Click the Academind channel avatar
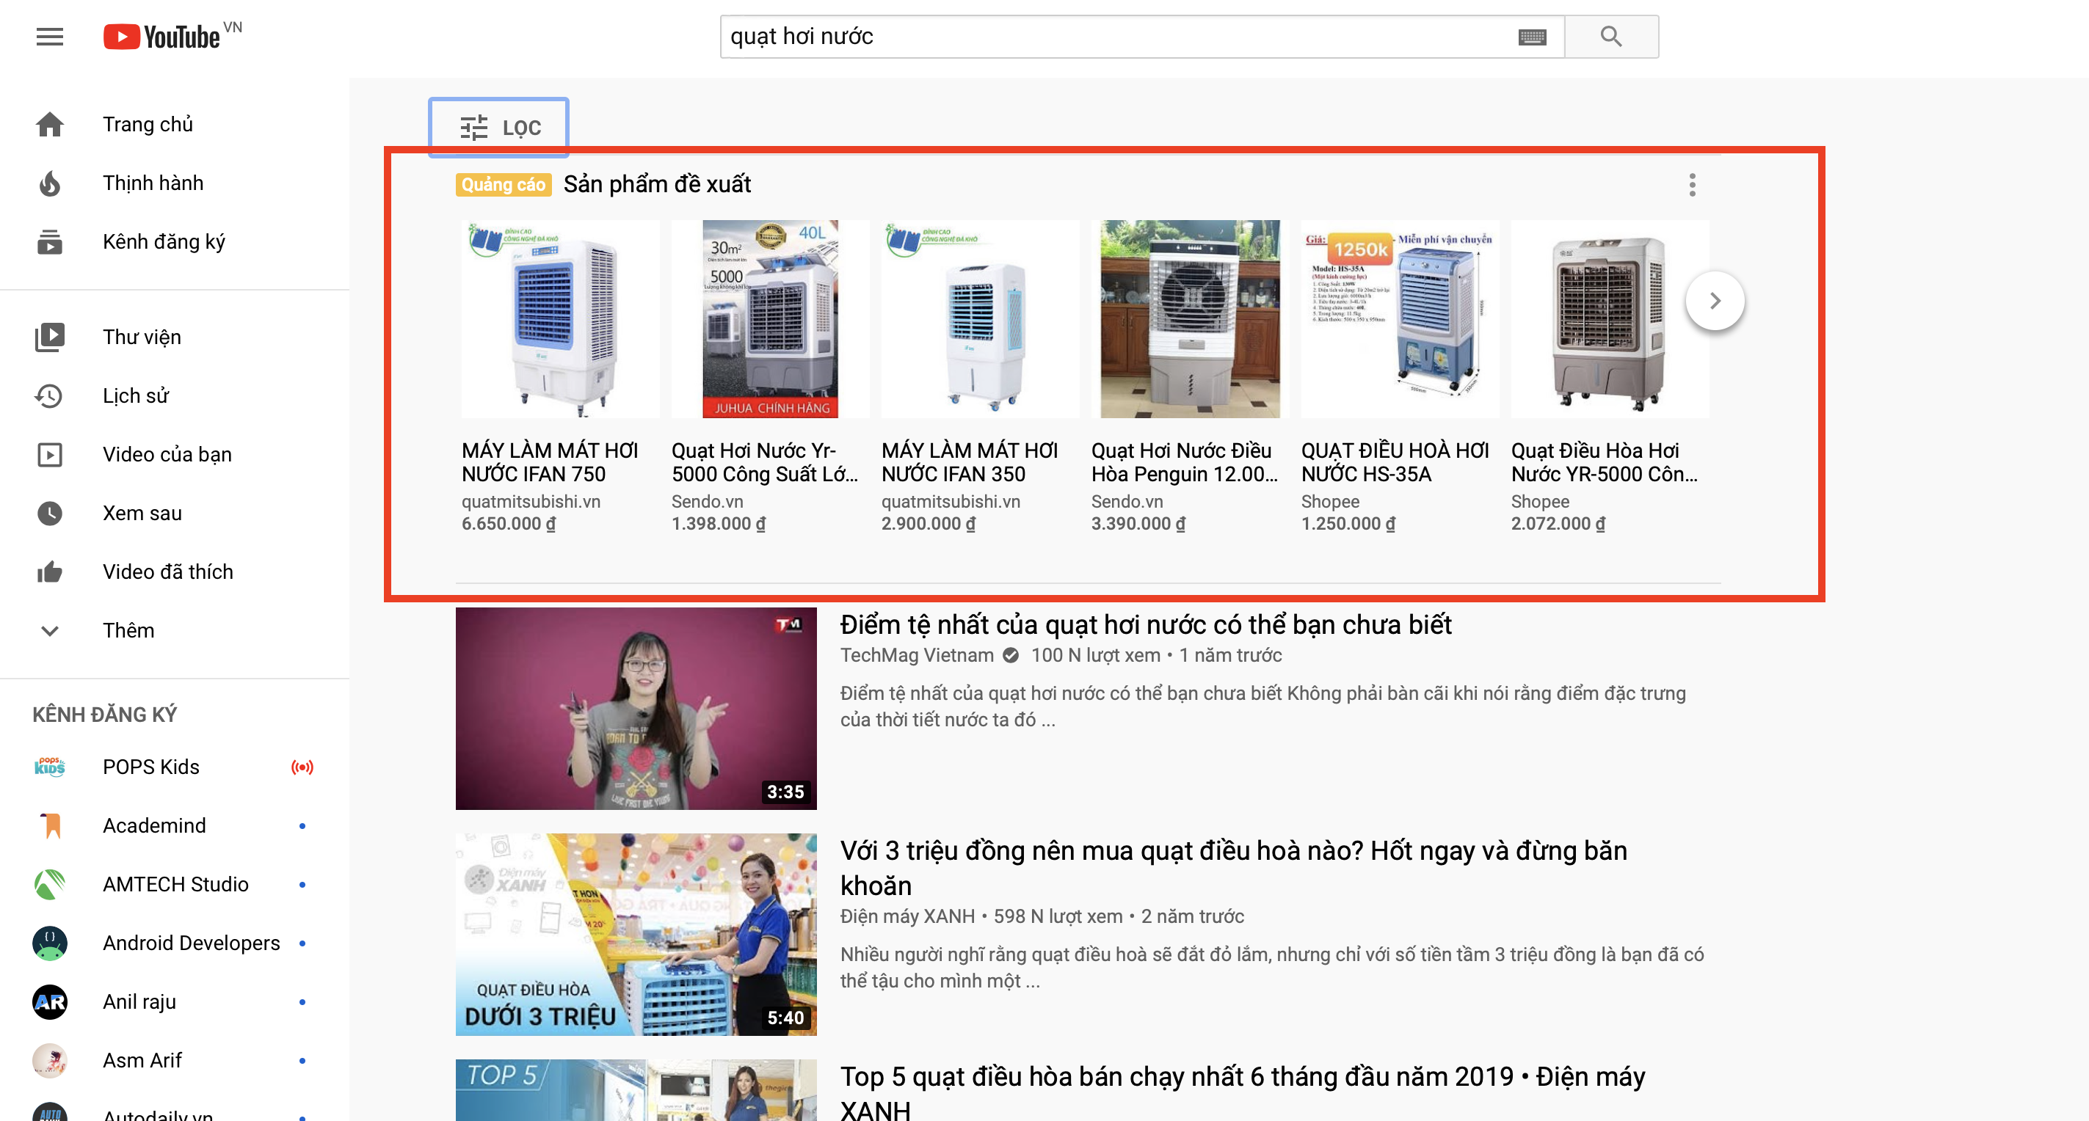This screenshot has width=2089, height=1121. (x=49, y=825)
